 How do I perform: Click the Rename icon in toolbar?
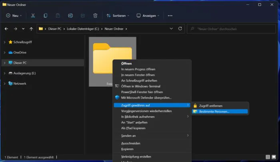coord(70,16)
